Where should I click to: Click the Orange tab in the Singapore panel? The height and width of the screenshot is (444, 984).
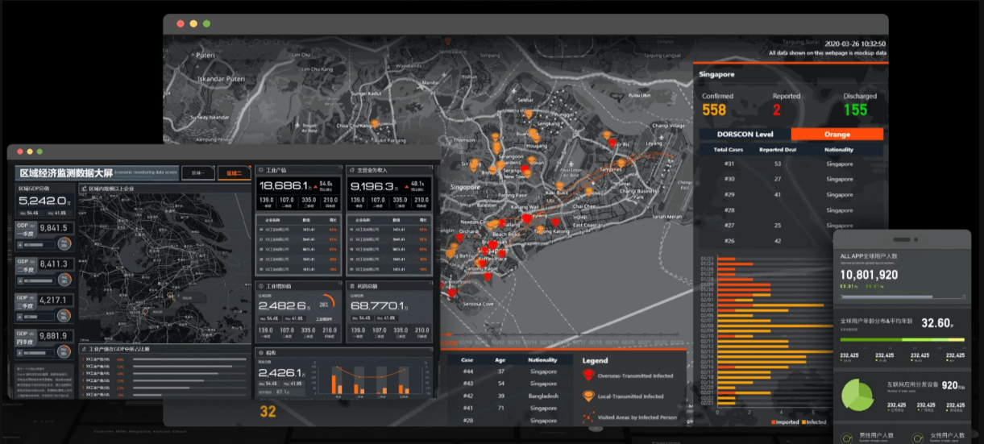[x=837, y=135]
